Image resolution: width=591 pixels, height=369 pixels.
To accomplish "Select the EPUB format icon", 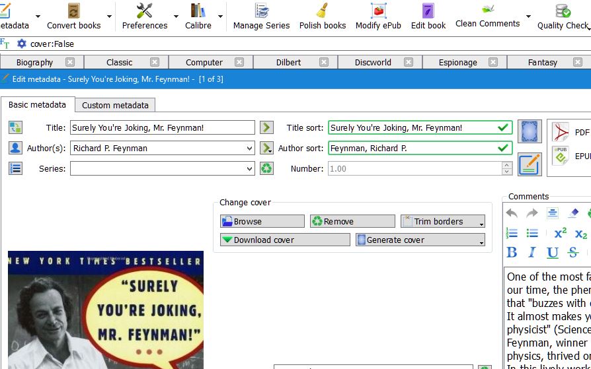I will click(x=561, y=156).
